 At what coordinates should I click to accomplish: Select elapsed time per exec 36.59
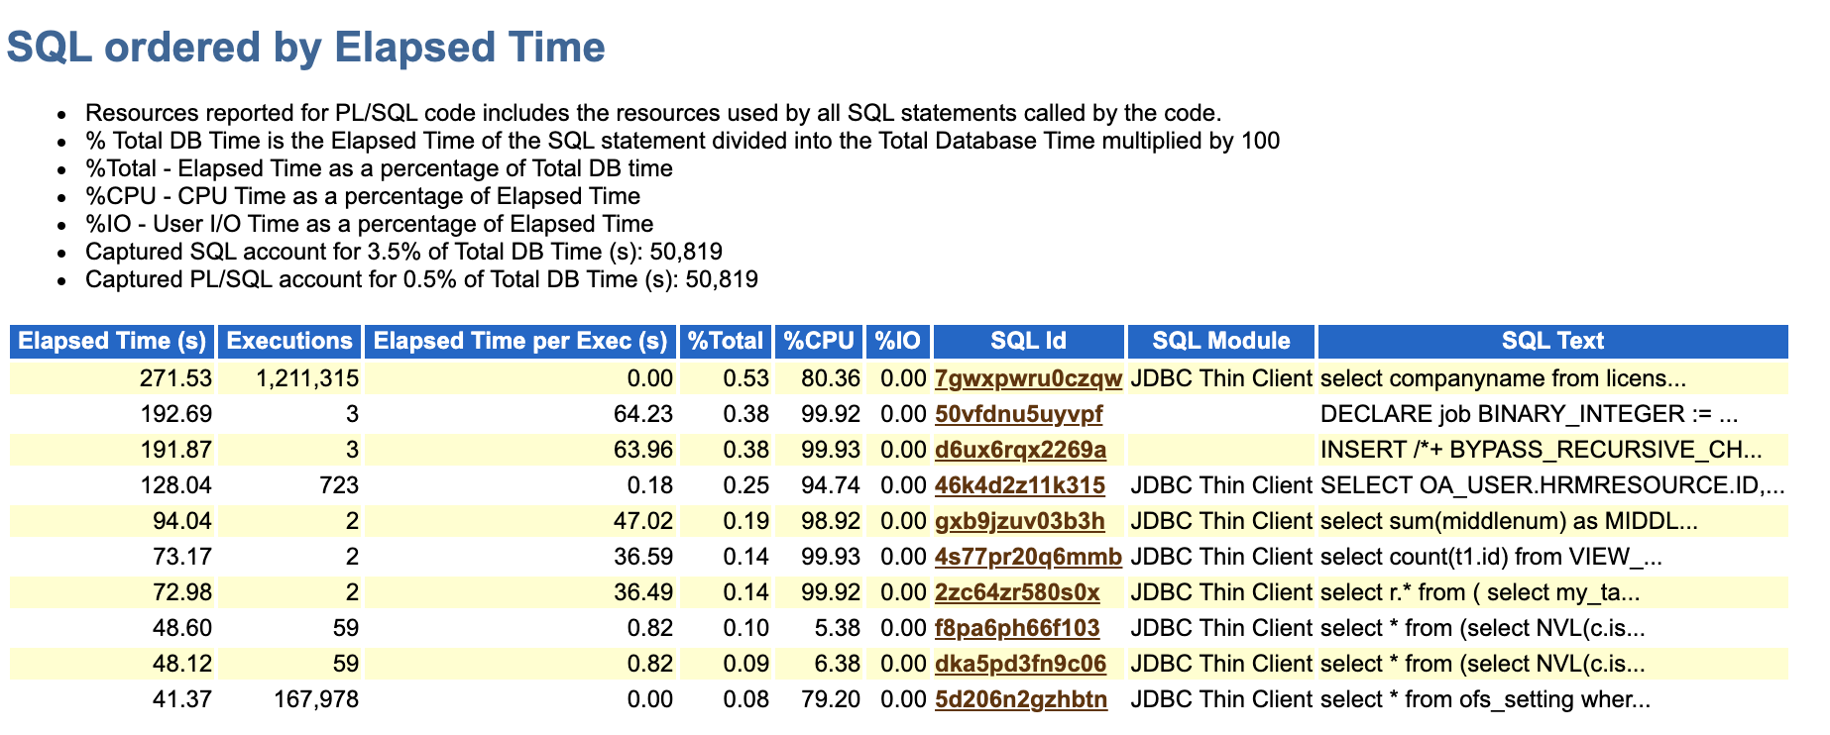point(643,557)
